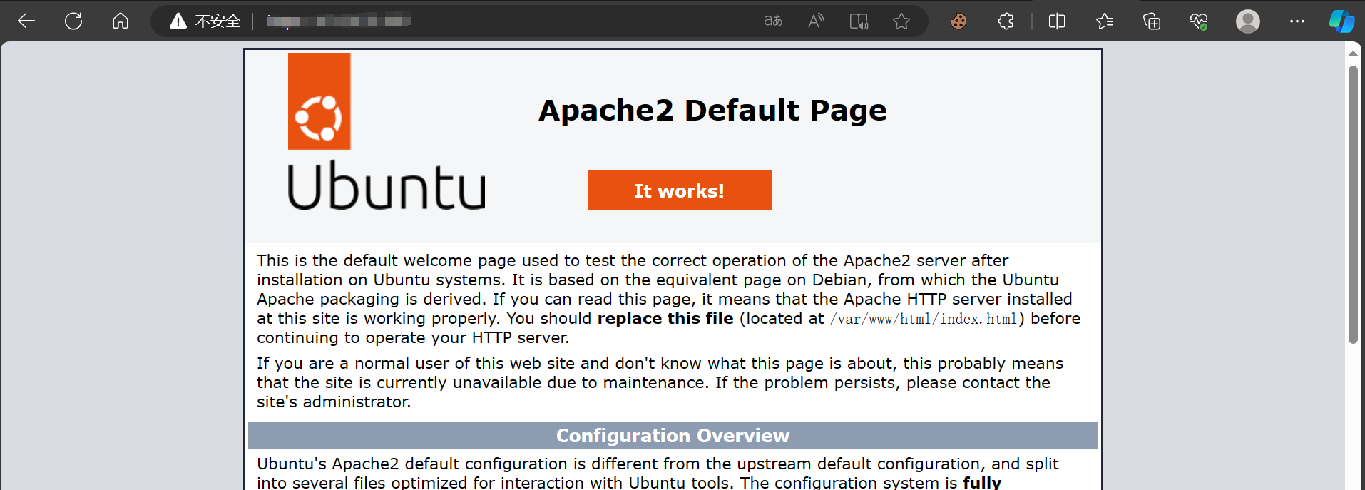Reload the current page
This screenshot has width=1365, height=490.
click(73, 21)
